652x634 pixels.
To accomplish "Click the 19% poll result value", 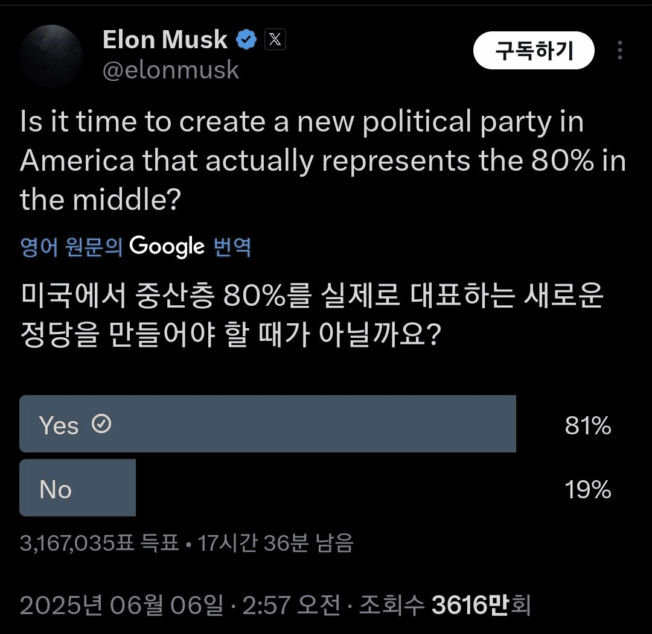I will coord(587,489).
